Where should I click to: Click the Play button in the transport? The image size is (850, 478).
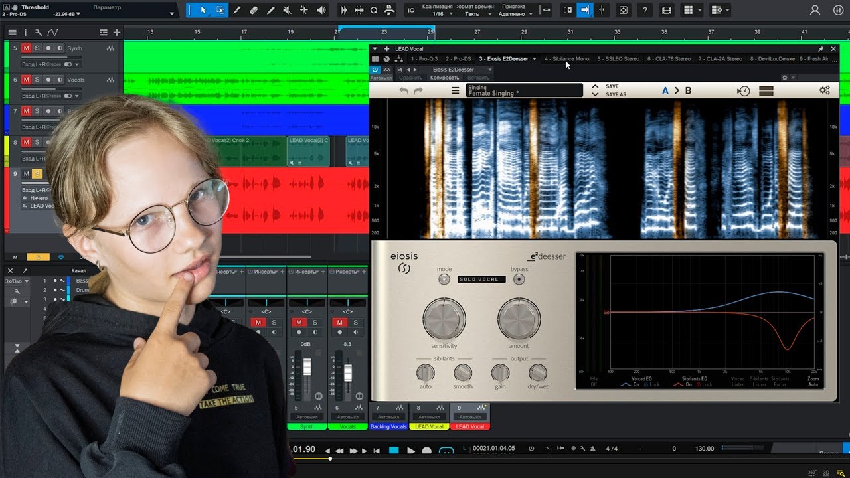pos(411,450)
